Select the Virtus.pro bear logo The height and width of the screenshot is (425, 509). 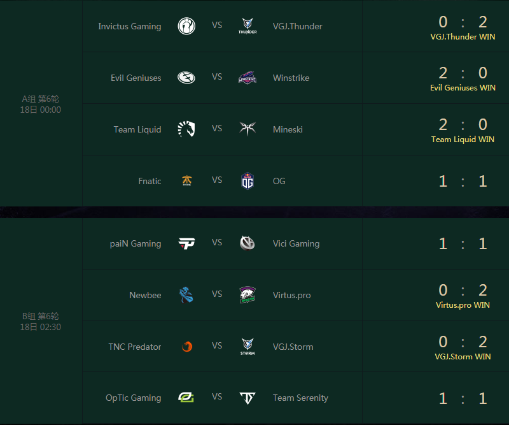click(x=248, y=294)
